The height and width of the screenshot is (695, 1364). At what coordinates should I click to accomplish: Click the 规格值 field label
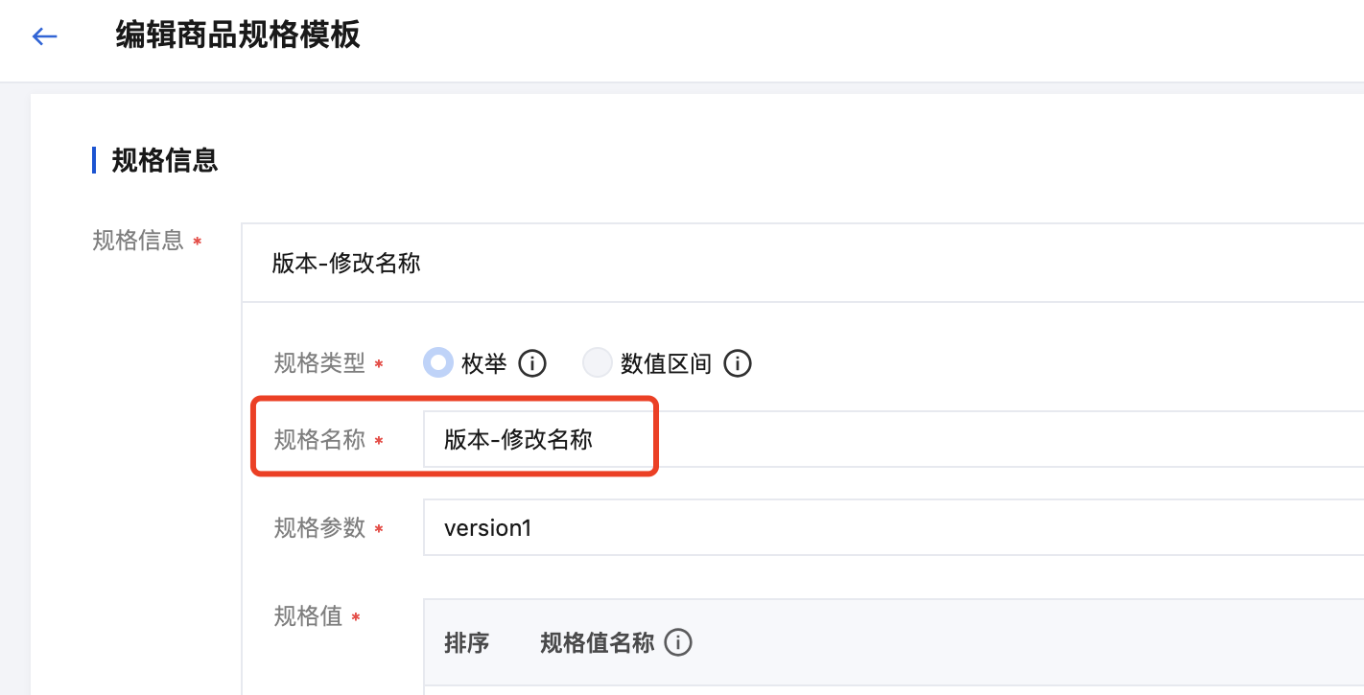(x=308, y=616)
